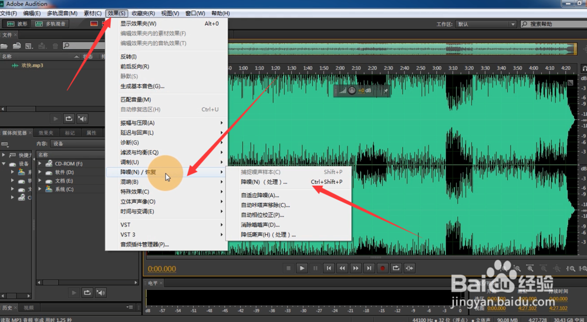Screen dimensions: 587x322
Task: Switch to the 标记 tab
Action: click(x=70, y=133)
